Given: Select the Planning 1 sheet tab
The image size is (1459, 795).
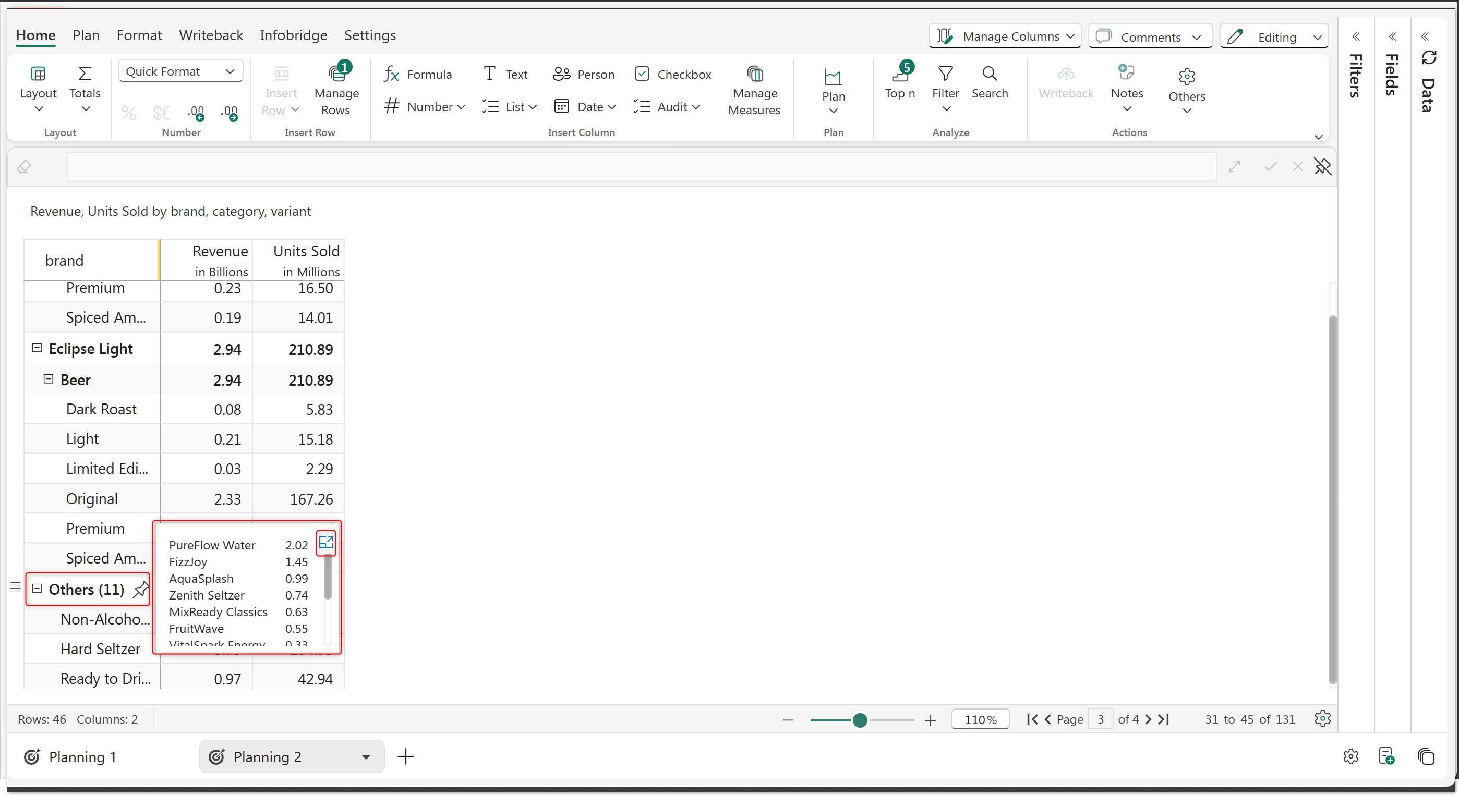Looking at the screenshot, I should [x=82, y=756].
